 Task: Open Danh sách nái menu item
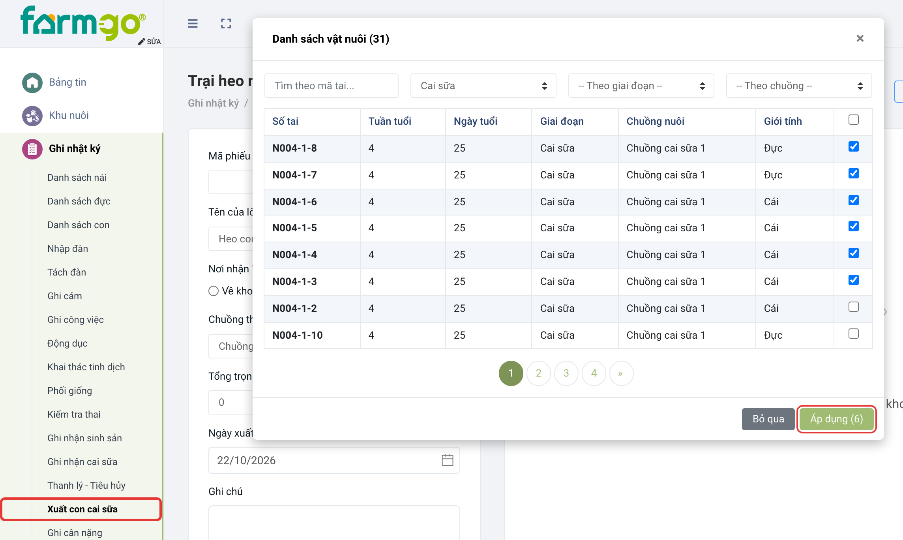pyautogui.click(x=77, y=178)
